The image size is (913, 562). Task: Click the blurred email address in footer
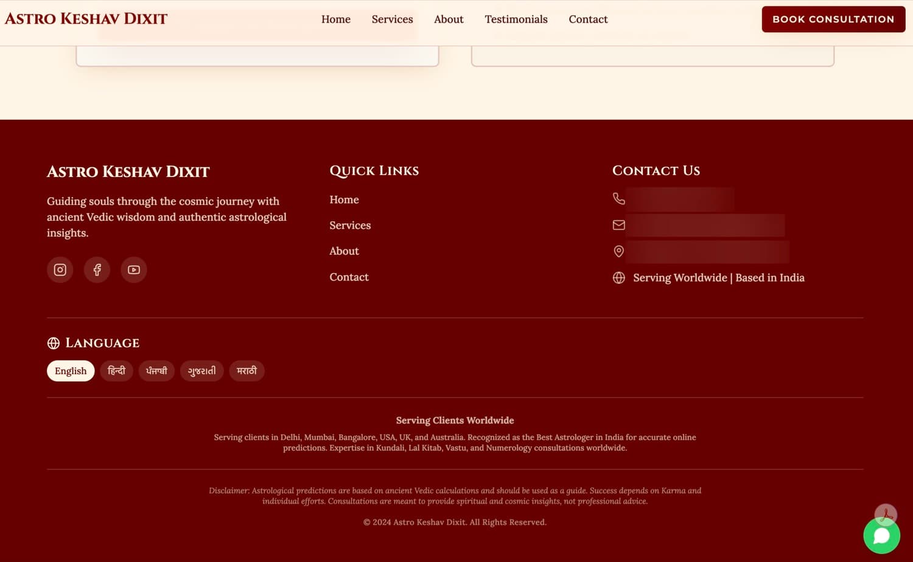coord(705,225)
